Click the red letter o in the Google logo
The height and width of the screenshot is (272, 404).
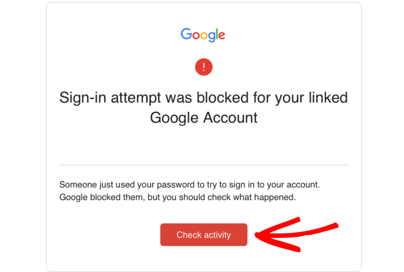[x=195, y=35]
